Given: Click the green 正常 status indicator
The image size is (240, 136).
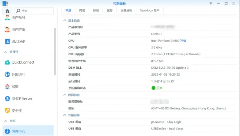Looking at the screenshot, I should tap(153, 88).
